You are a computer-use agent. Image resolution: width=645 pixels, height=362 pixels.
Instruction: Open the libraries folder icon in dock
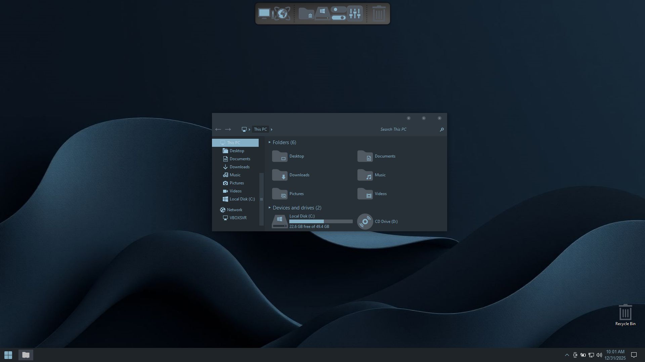(x=306, y=14)
